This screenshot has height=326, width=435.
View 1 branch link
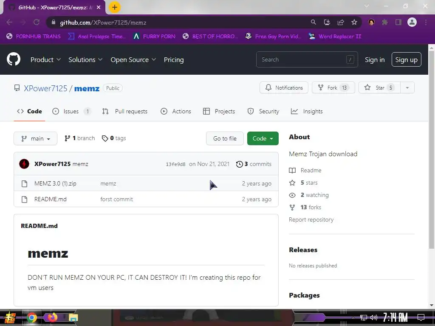(x=79, y=138)
